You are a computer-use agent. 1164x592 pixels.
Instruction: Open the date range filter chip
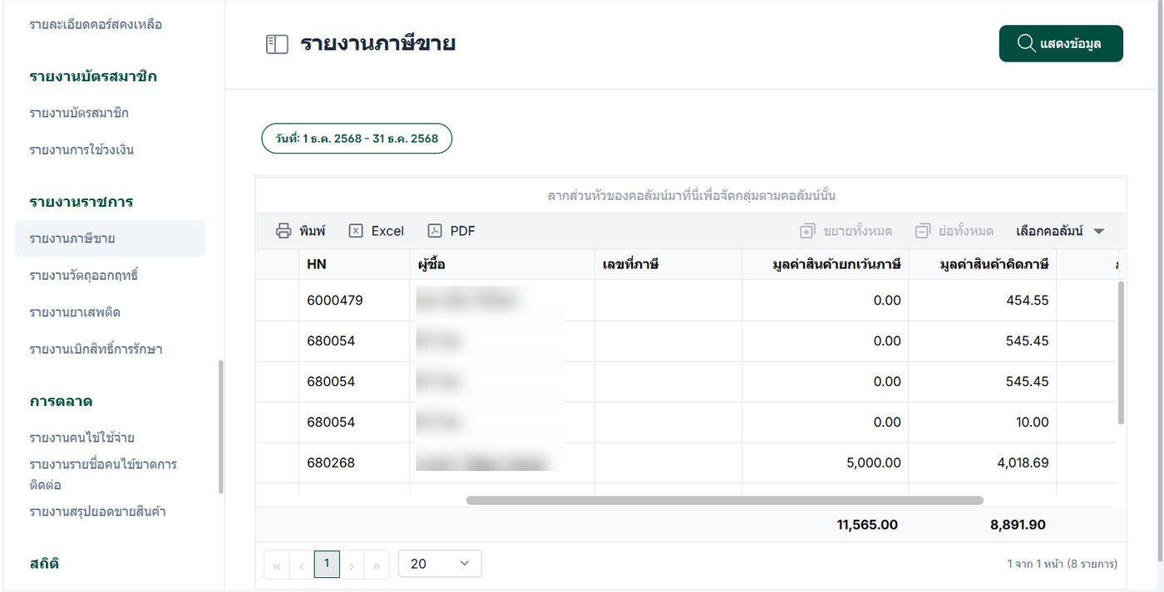(x=357, y=139)
